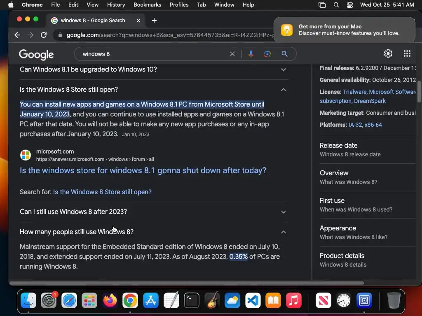Launch Firefox from the dock
The width and height of the screenshot is (422, 316).
point(110,300)
